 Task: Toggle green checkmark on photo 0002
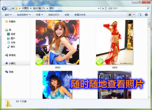[39, 62]
